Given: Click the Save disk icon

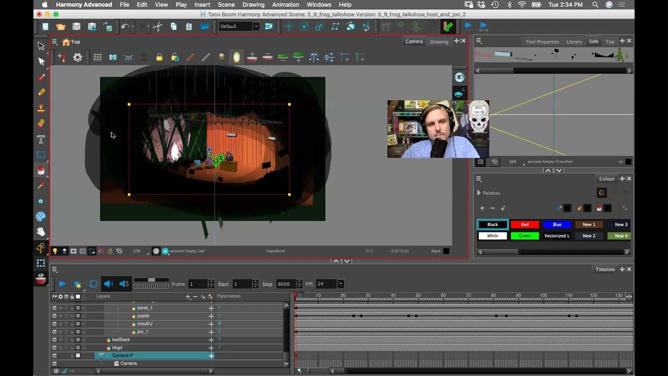Looking at the screenshot, I should point(76,26).
